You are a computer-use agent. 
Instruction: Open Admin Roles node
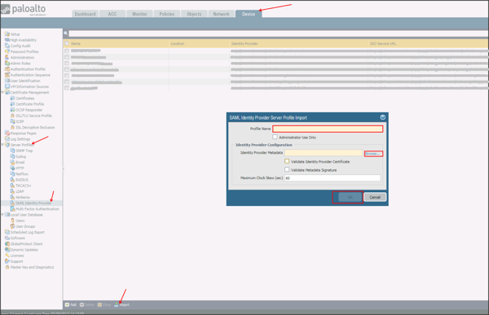point(20,63)
